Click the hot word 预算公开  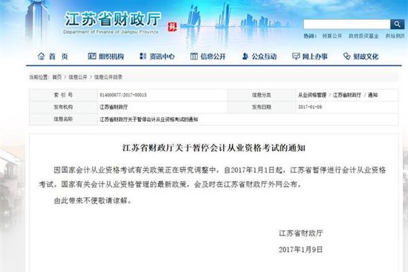click(x=332, y=36)
